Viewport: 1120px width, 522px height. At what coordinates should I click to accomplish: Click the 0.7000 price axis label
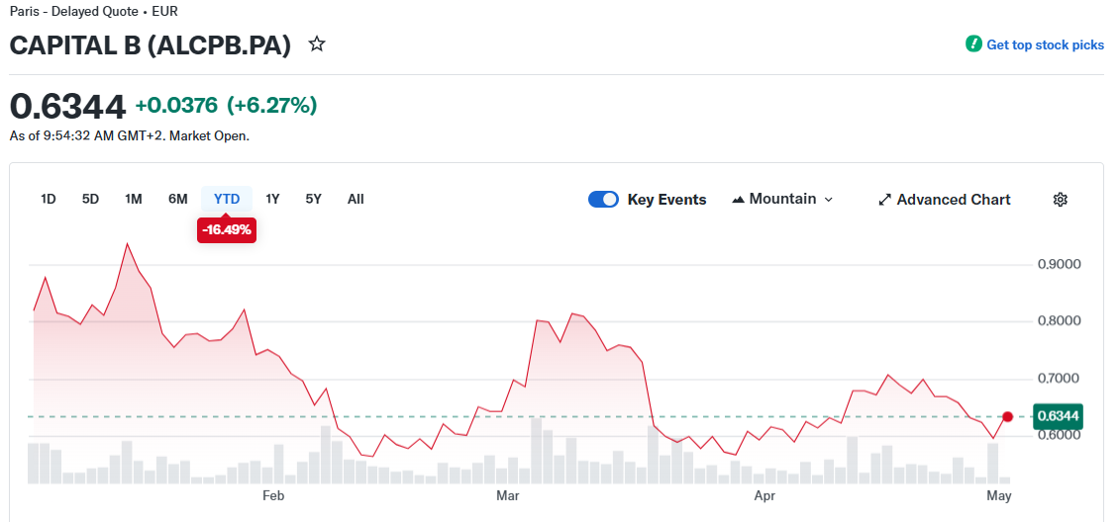coord(1060,378)
